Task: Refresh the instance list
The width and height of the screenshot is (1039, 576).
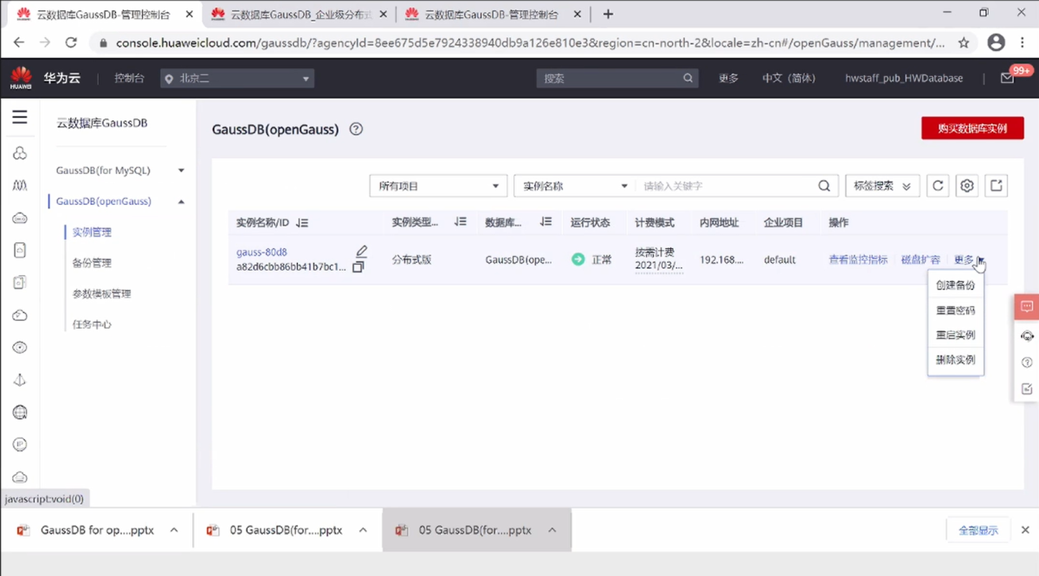Action: (938, 186)
